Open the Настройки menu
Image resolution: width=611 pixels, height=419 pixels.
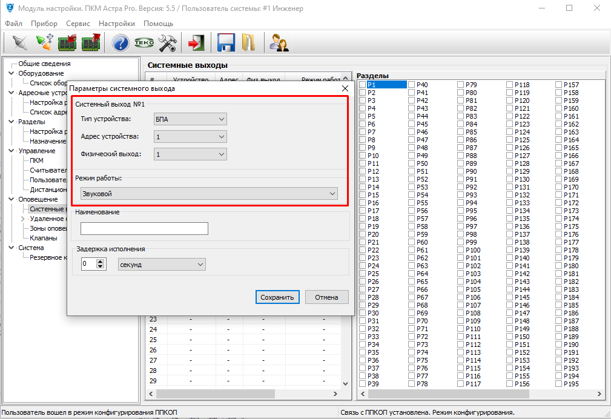pos(117,24)
